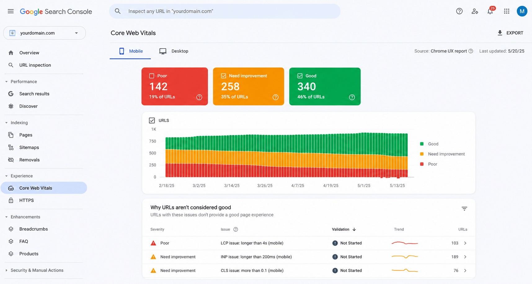Click the green Good legend swatch
532x284 pixels.
(422, 144)
